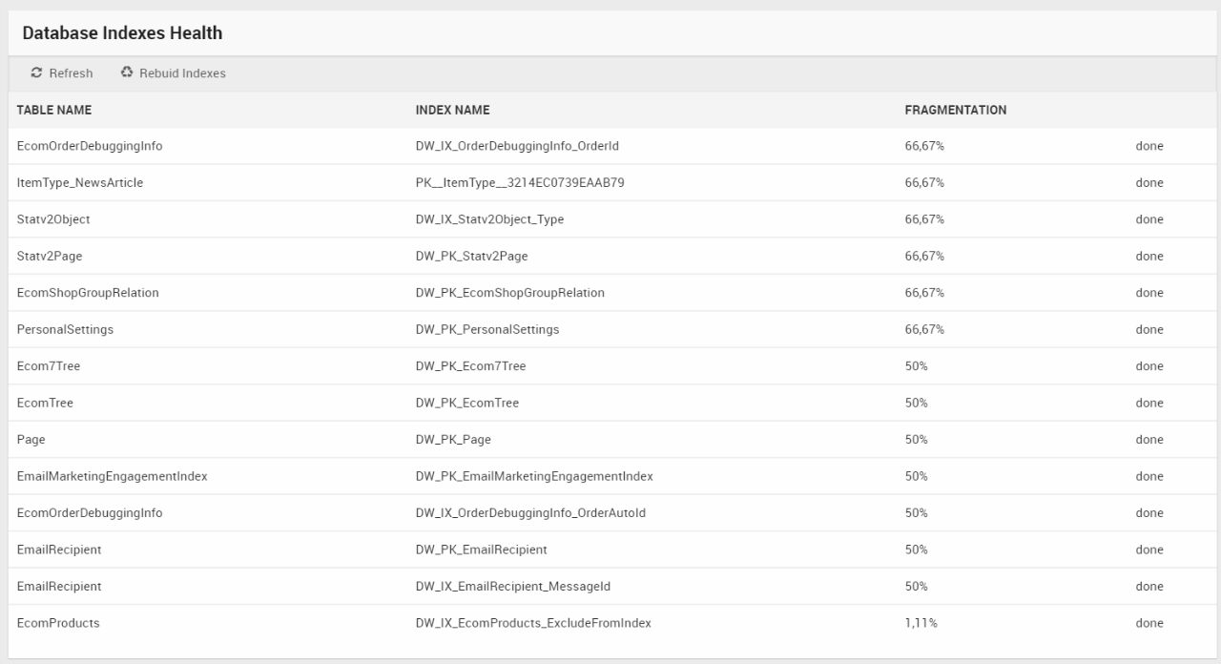Select the Ecom7Tree table row
Viewport: 1221px width, 664px height.
[49, 366]
